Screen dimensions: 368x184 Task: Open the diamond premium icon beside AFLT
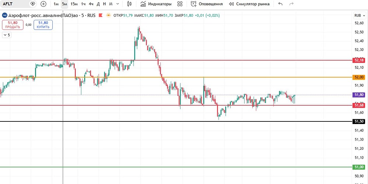(x=33, y=4)
